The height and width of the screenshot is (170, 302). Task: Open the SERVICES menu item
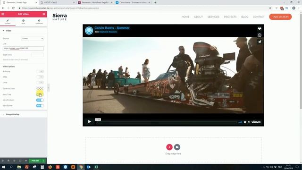[x=213, y=17]
